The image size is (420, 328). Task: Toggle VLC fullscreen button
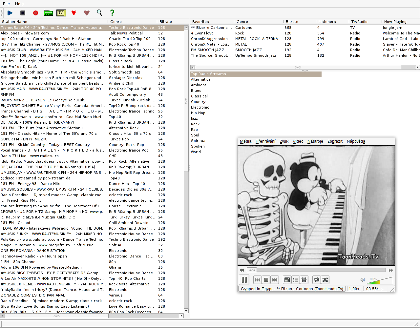(287, 280)
